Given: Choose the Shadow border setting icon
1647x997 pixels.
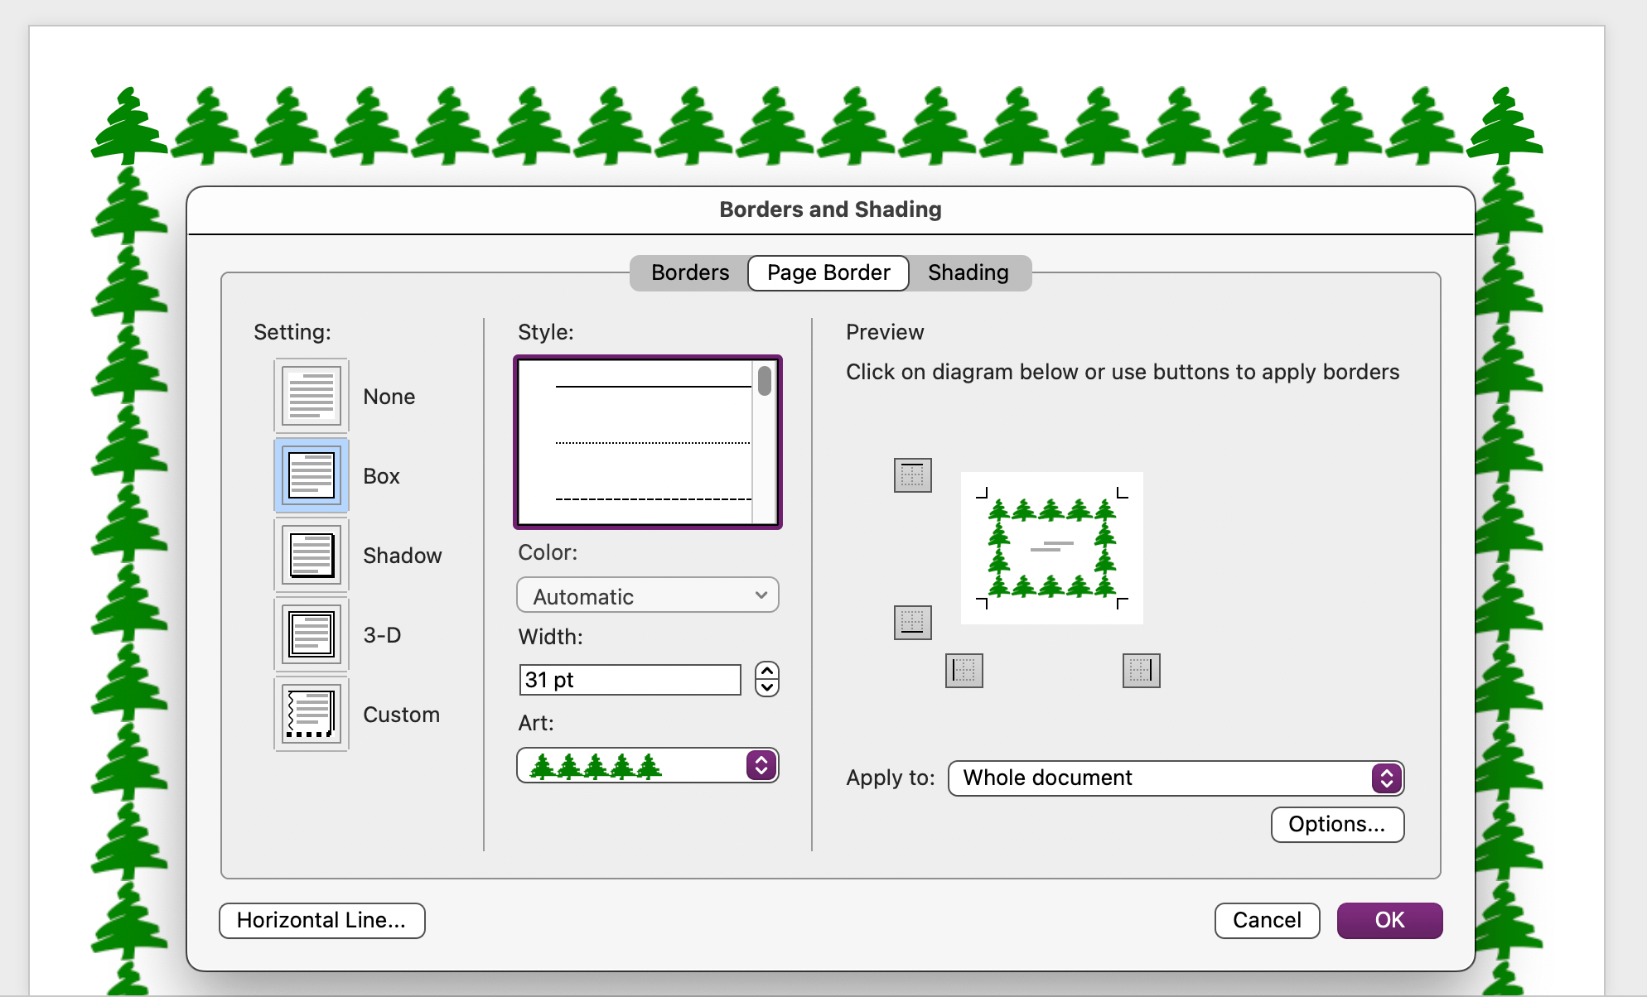Looking at the screenshot, I should 312,555.
